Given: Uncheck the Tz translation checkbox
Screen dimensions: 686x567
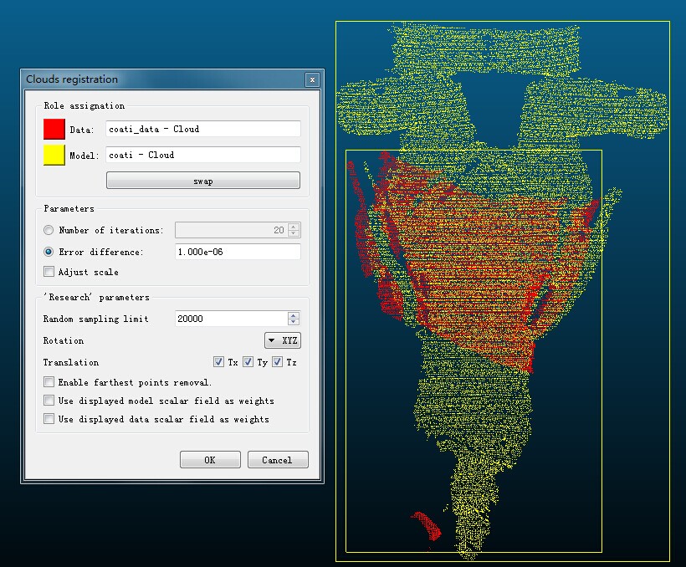Looking at the screenshot, I should tap(278, 362).
